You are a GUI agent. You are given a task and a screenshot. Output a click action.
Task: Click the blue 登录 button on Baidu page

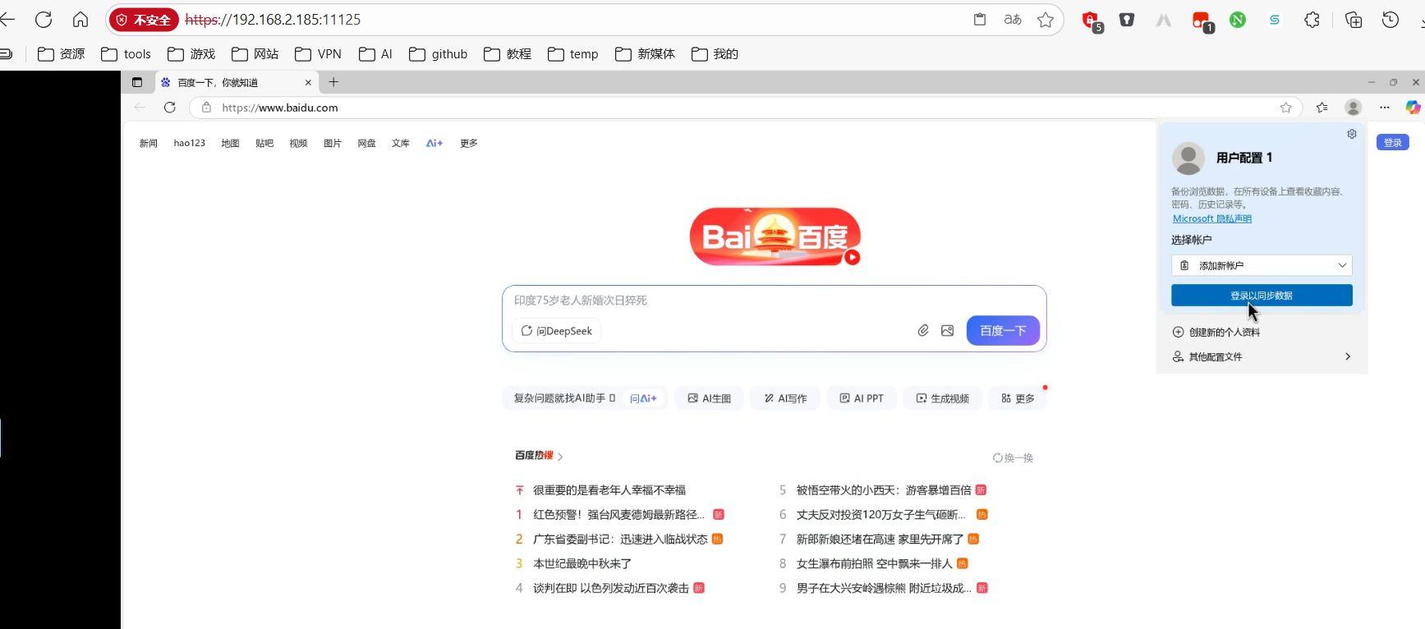point(1393,142)
